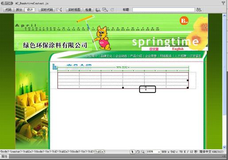Toggle 实时代码 live code

(x=46, y=10)
